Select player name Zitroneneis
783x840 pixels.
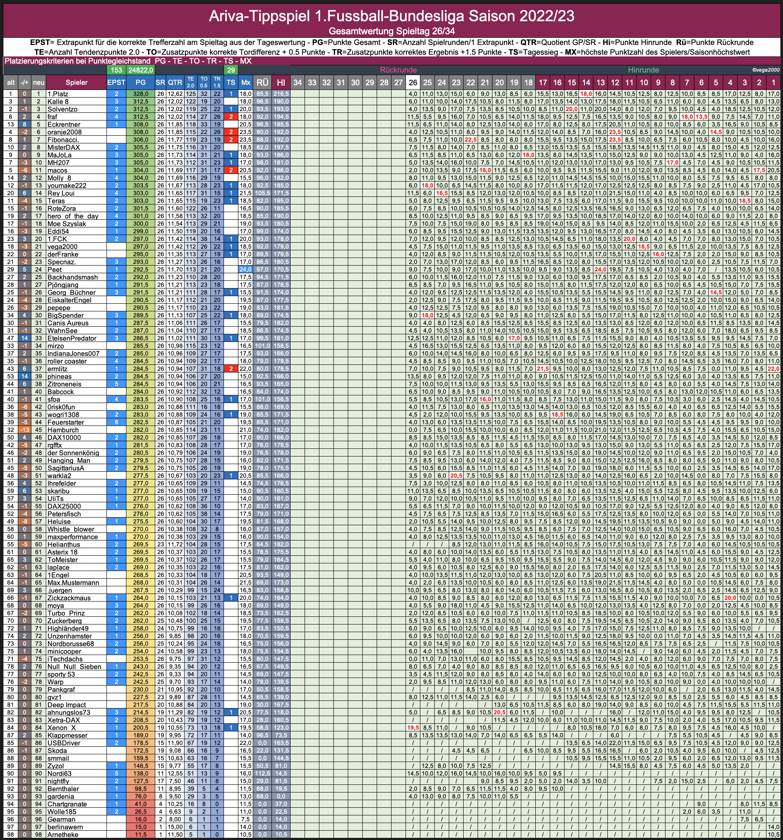pyautogui.click(x=64, y=384)
